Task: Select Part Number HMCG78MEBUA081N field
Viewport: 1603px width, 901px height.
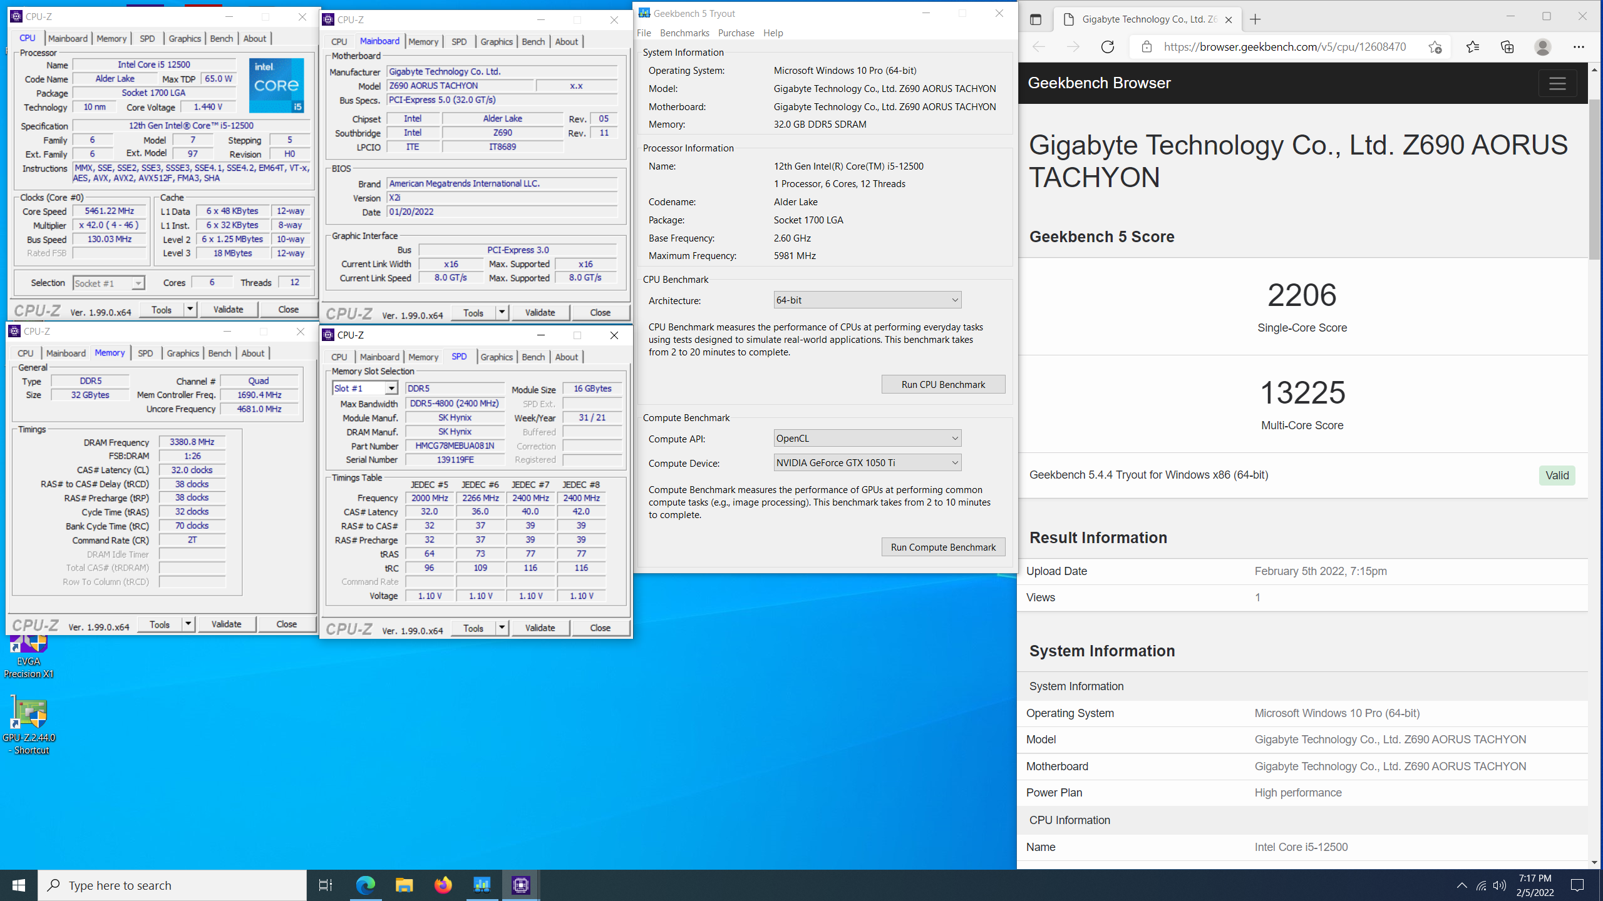Action: click(455, 446)
